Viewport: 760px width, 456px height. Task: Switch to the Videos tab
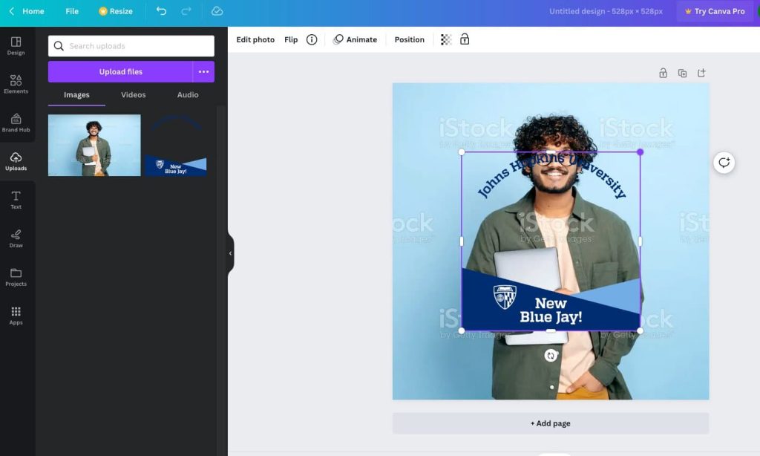point(134,94)
